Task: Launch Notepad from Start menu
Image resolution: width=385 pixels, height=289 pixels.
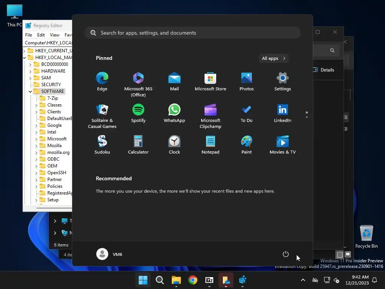Action: [211, 145]
